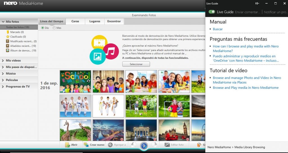This screenshot has height=153, width=288.
Task: Click location pin on city night photo
Action: click(x=122, y=140)
